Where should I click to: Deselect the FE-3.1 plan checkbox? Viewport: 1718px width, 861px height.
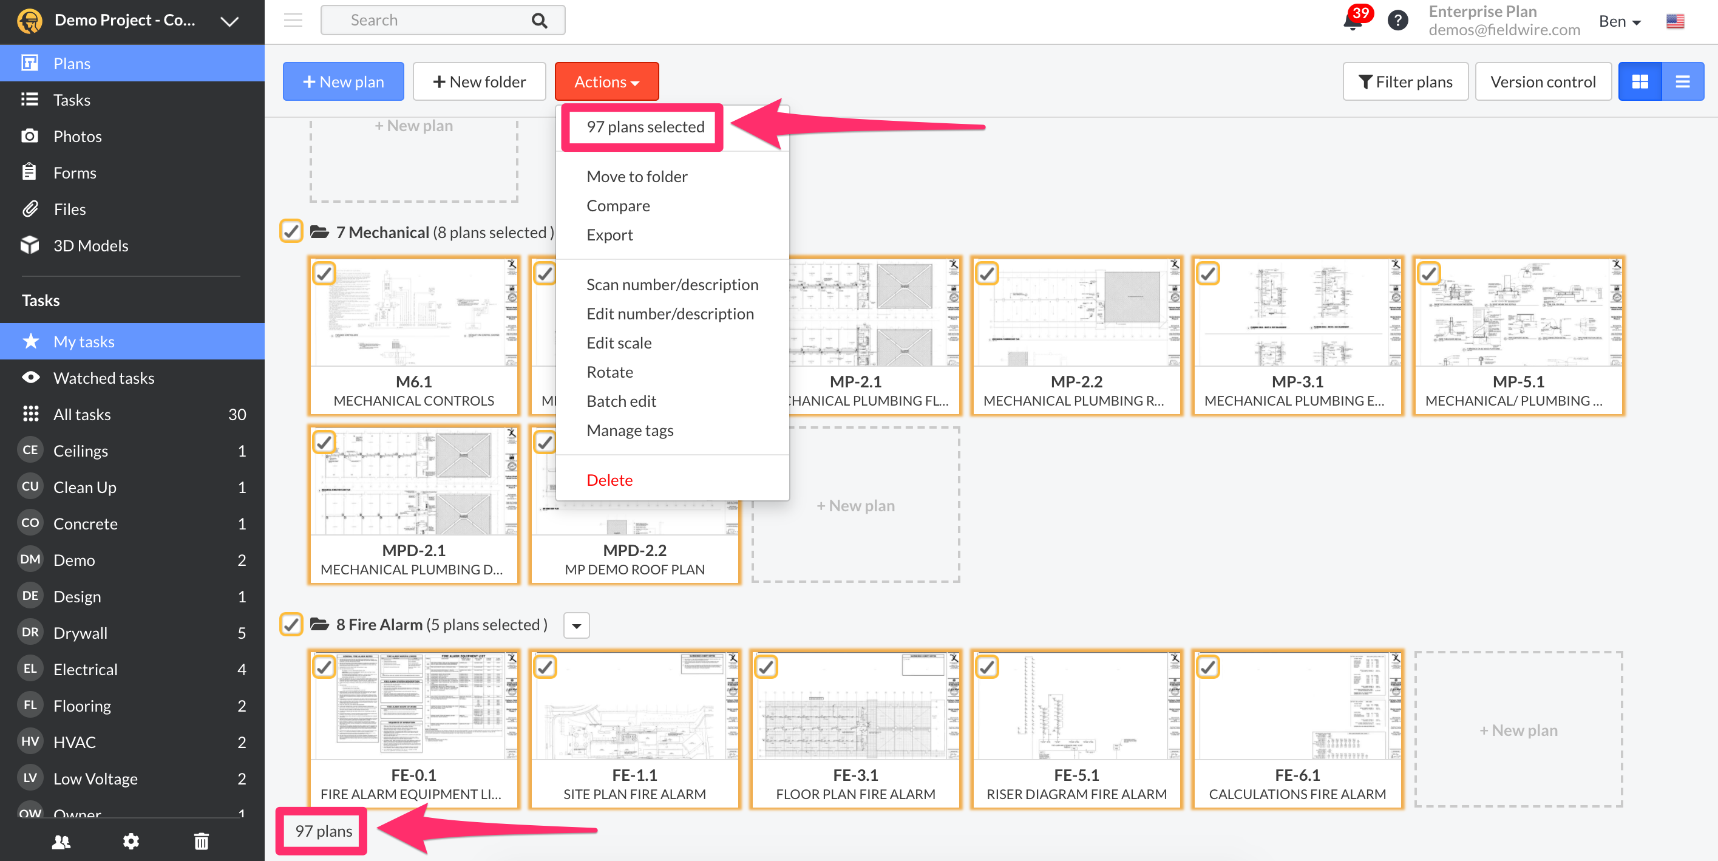click(x=766, y=666)
